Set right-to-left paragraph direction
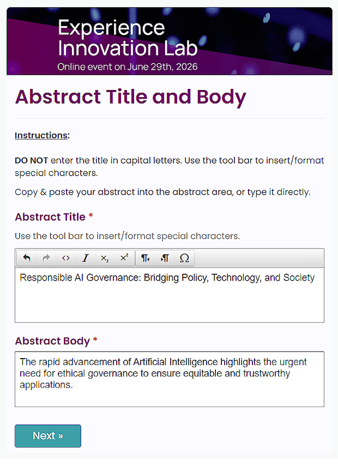338x466 pixels. point(164,258)
